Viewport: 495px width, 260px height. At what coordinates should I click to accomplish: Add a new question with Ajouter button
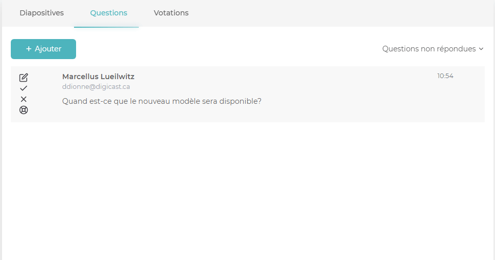pos(43,49)
